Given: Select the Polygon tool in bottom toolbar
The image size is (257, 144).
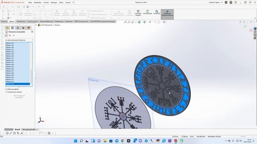Looking at the screenshot, I should point(14,133).
